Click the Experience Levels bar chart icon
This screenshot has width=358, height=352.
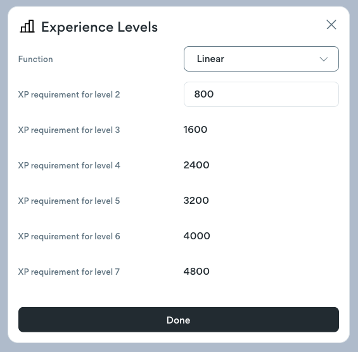[27, 27]
